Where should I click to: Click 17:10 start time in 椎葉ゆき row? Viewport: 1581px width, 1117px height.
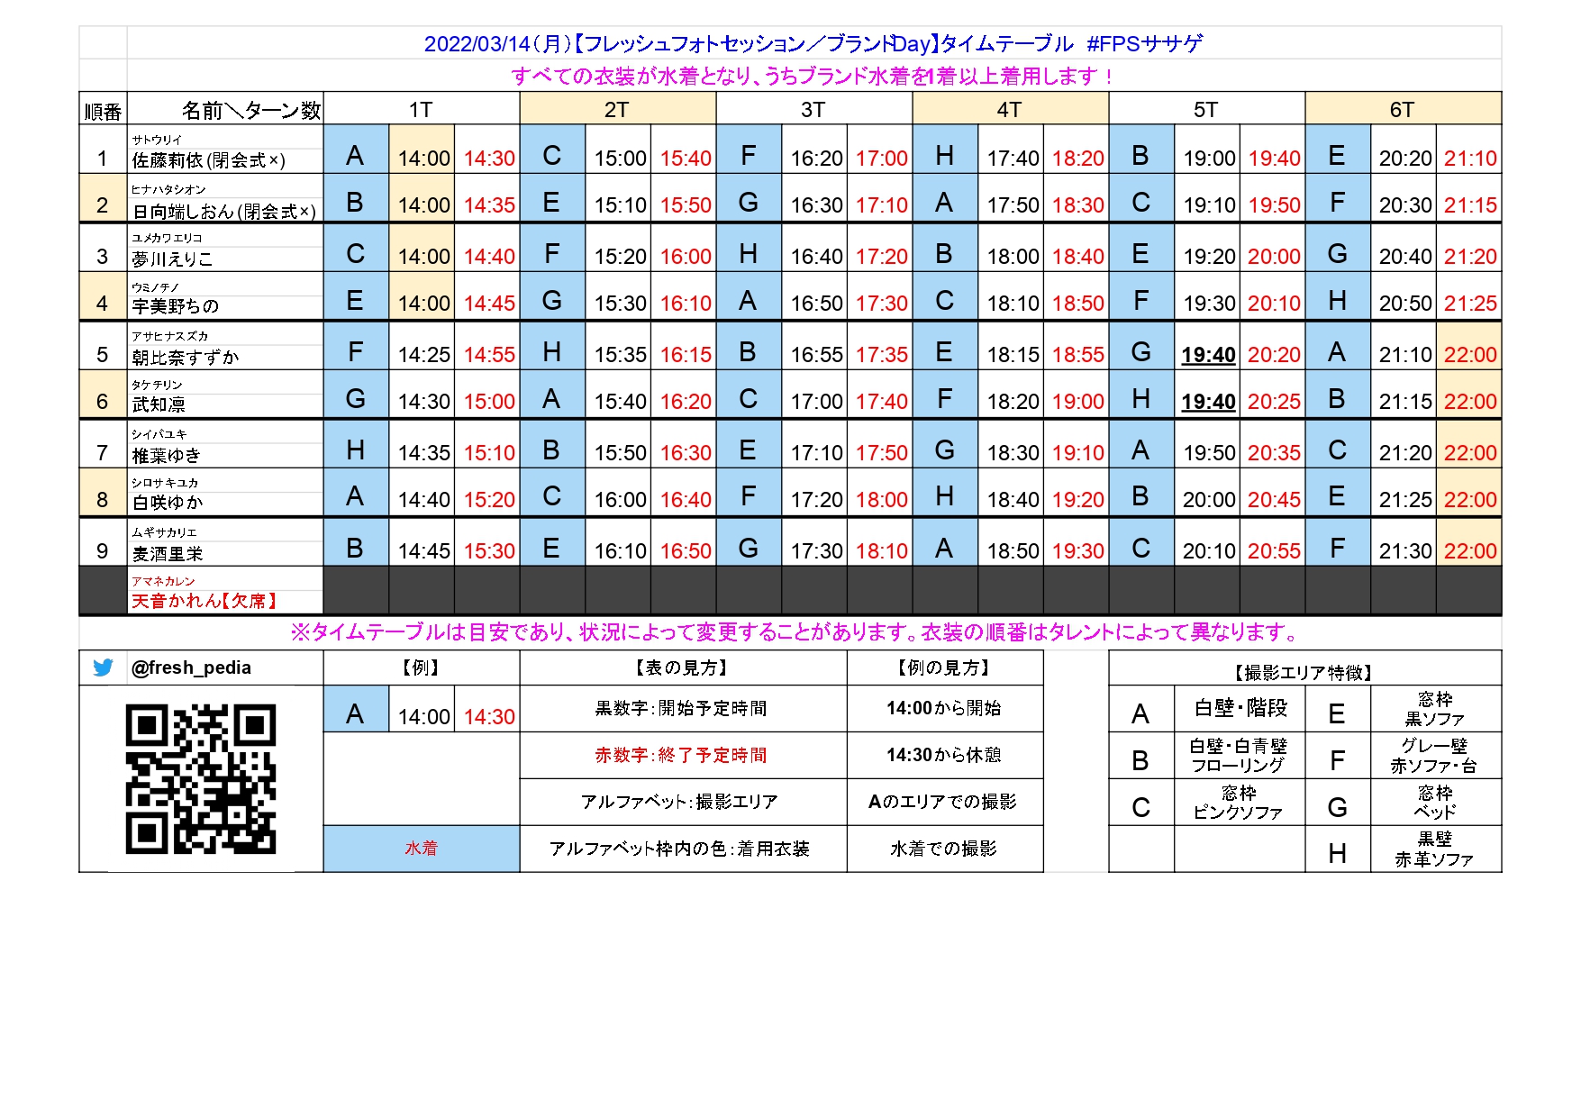coord(816,453)
